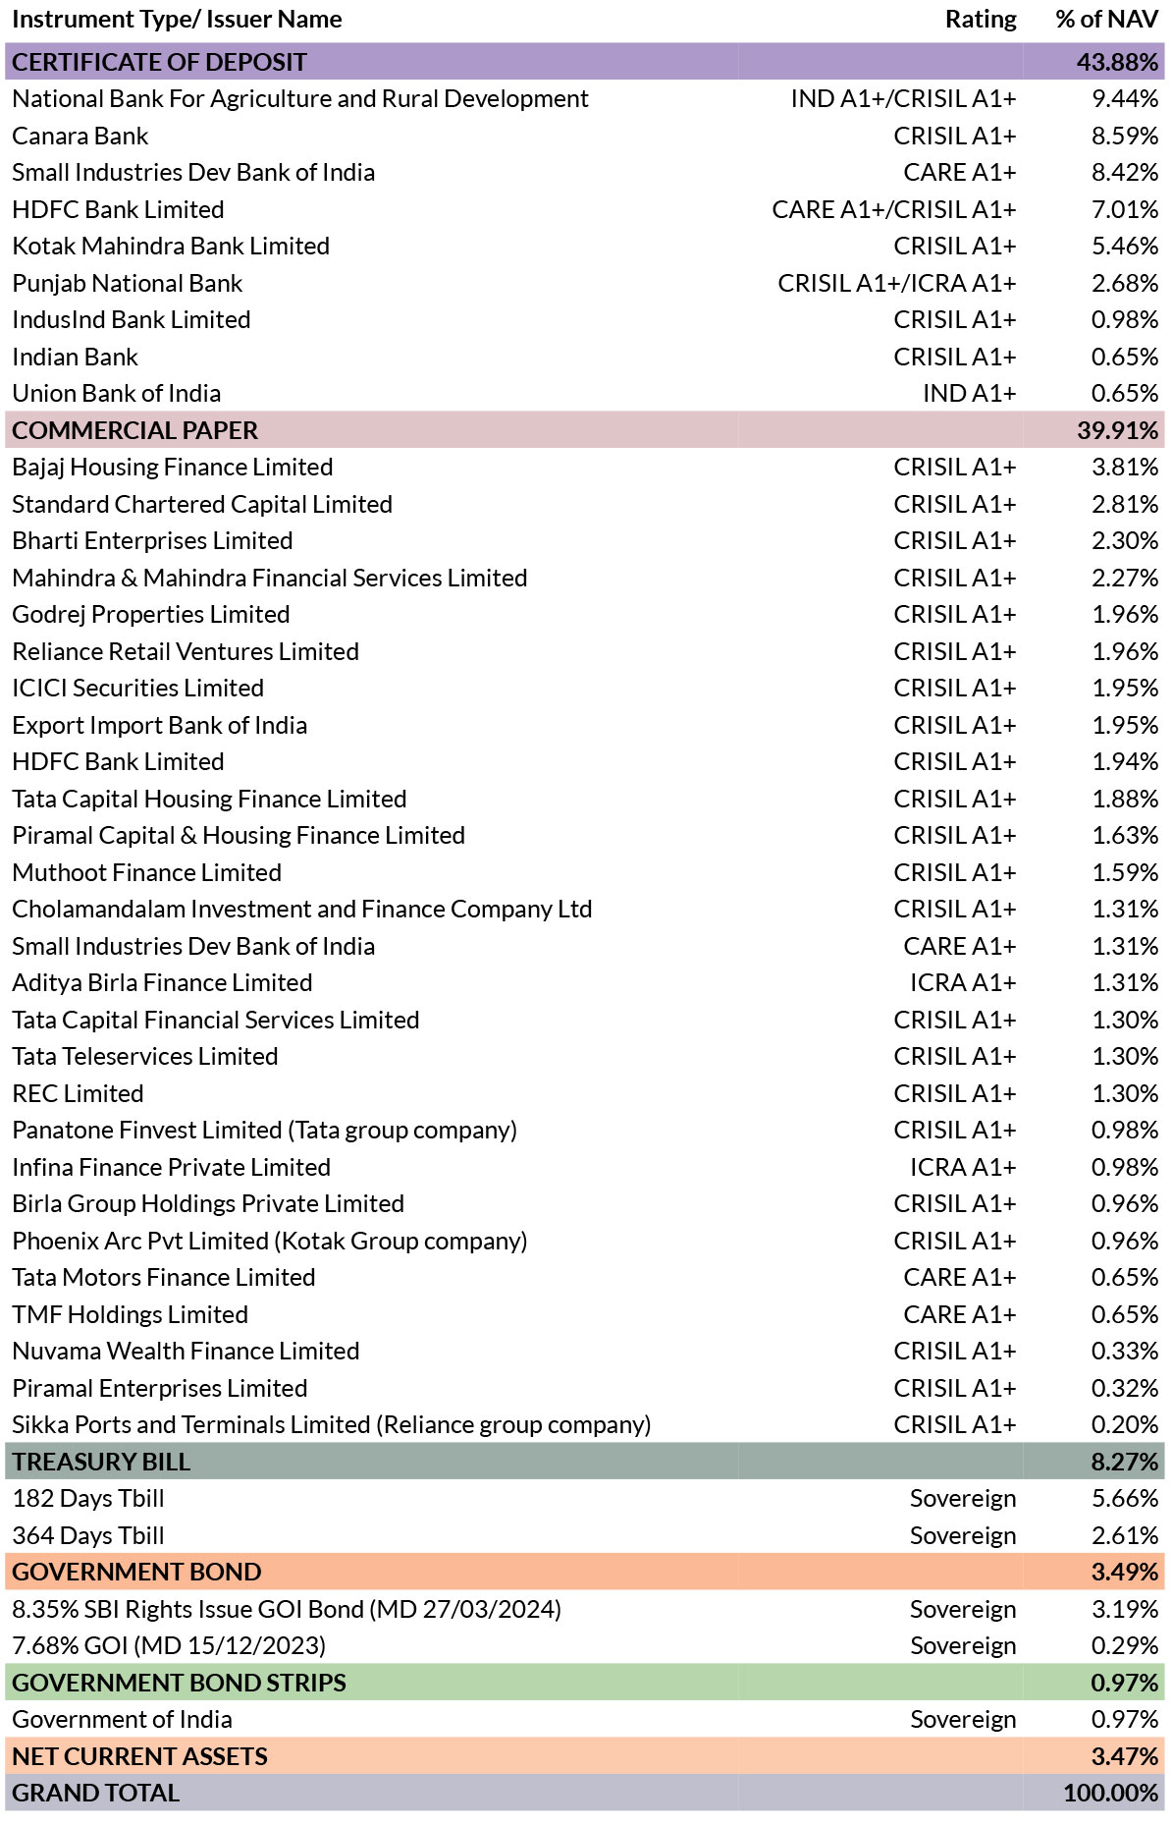Select the Government Bond header row
This screenshot has height=1826, width=1172.
point(585,1572)
